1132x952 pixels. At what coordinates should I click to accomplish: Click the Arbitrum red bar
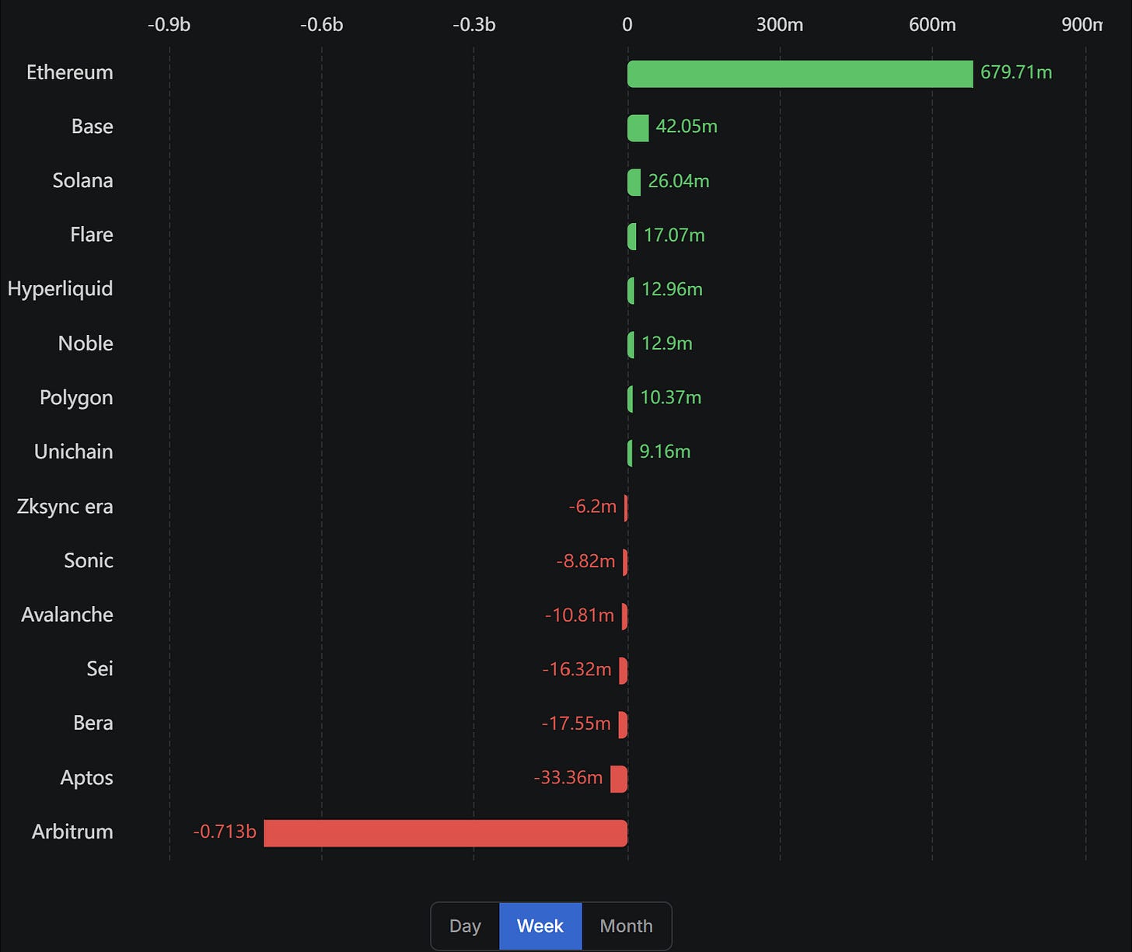pyautogui.click(x=445, y=833)
